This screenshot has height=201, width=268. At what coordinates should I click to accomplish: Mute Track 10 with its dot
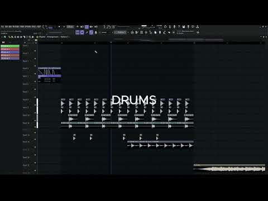(35, 121)
